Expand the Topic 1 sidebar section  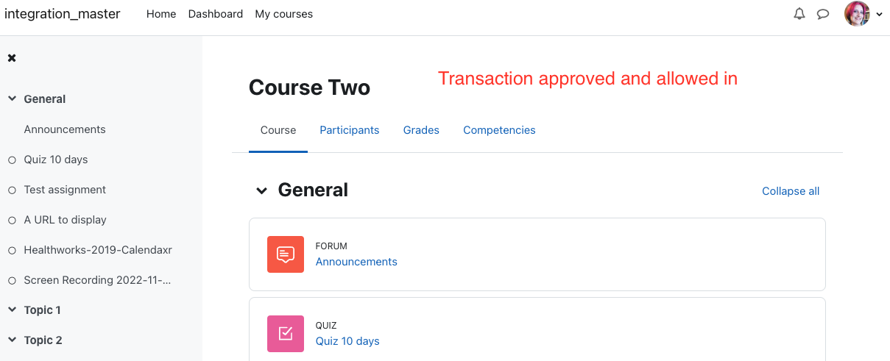tap(12, 310)
